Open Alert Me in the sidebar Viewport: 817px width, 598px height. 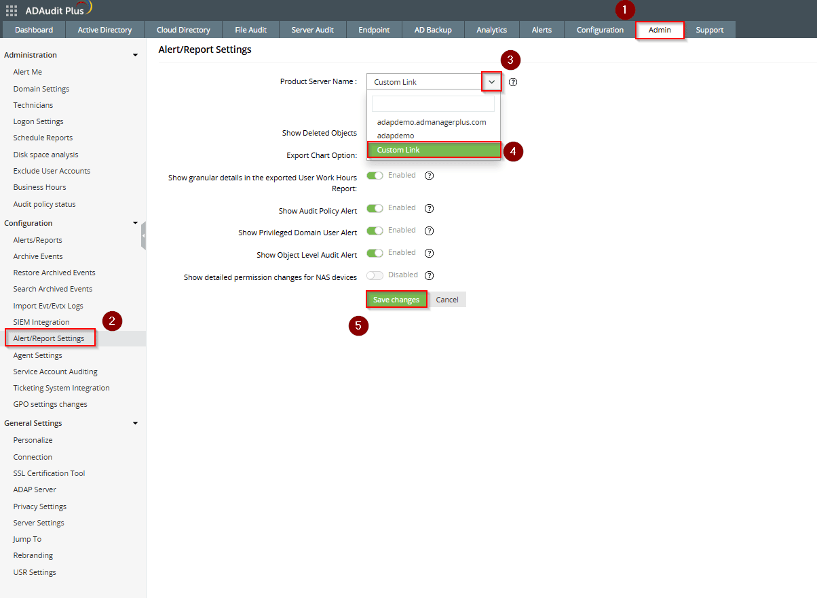coord(28,72)
